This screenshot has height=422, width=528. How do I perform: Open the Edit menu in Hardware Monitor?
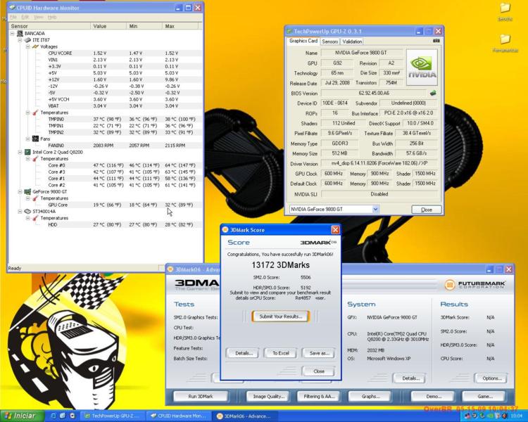point(25,17)
